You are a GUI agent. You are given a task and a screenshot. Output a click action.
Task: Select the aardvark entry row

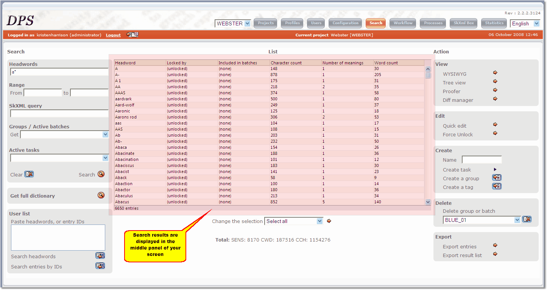point(269,99)
